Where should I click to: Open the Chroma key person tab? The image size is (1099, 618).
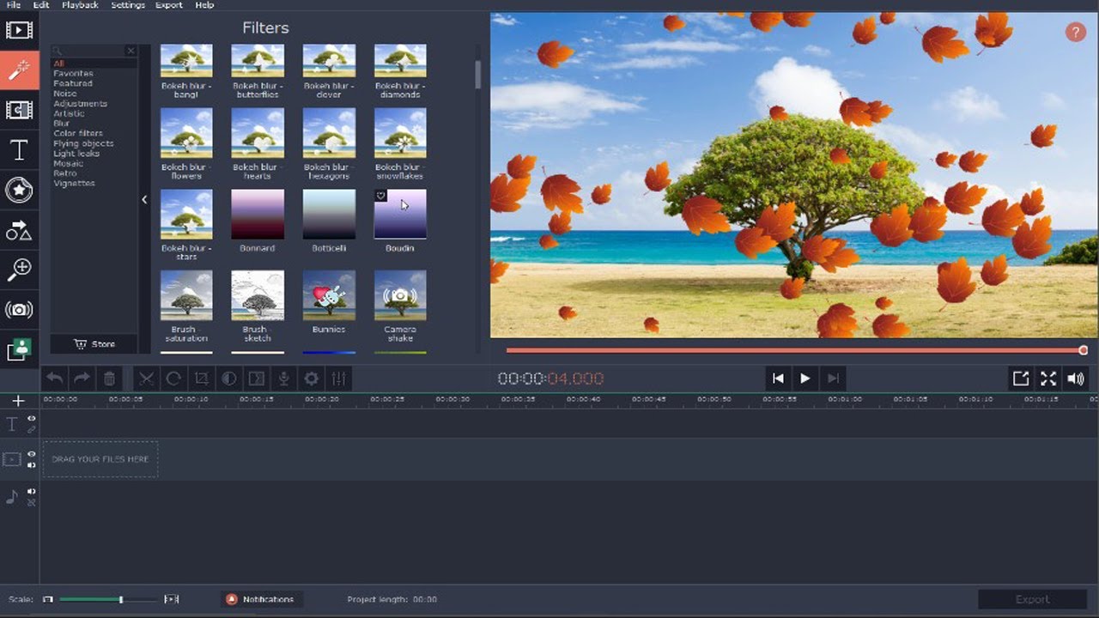click(x=19, y=349)
